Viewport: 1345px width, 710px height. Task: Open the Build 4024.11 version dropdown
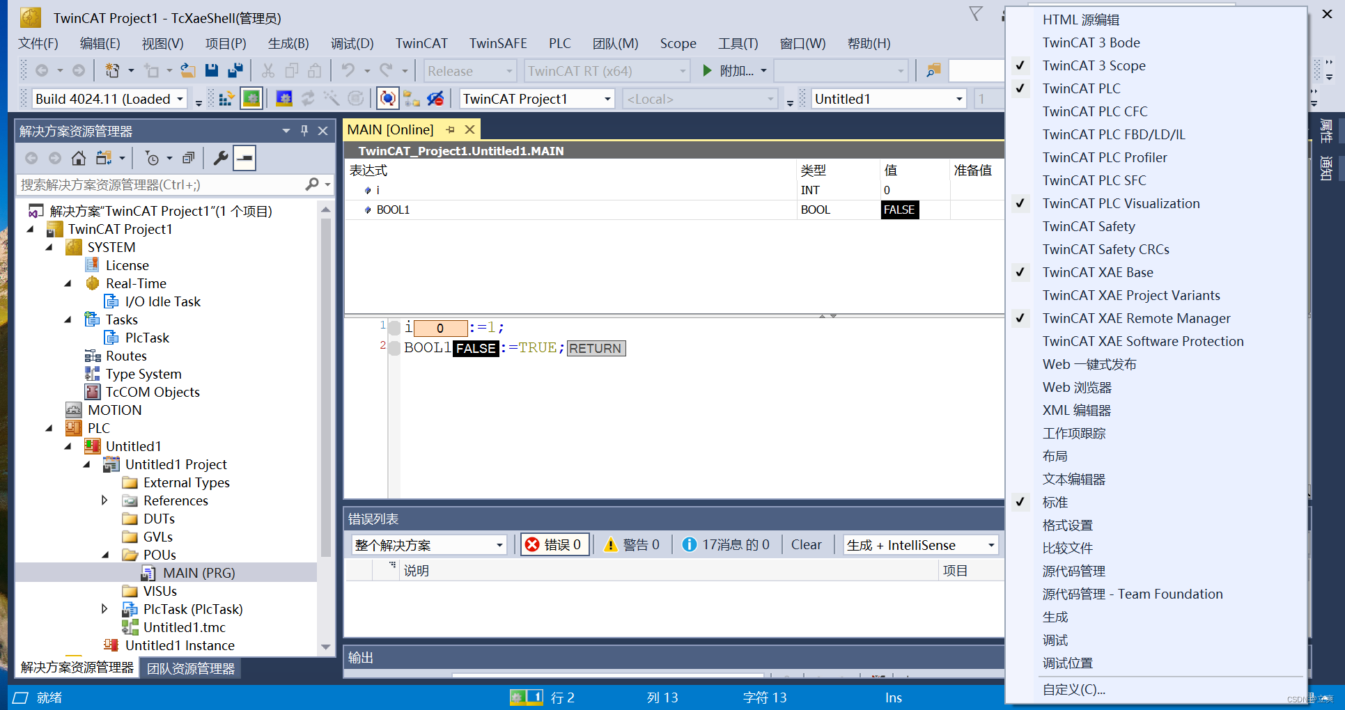pos(180,99)
